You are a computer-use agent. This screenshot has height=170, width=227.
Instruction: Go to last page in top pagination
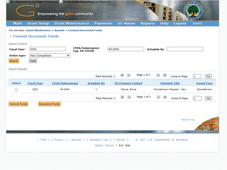tap(165, 75)
